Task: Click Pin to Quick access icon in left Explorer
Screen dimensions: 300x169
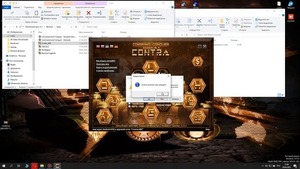Action: pos(12,13)
